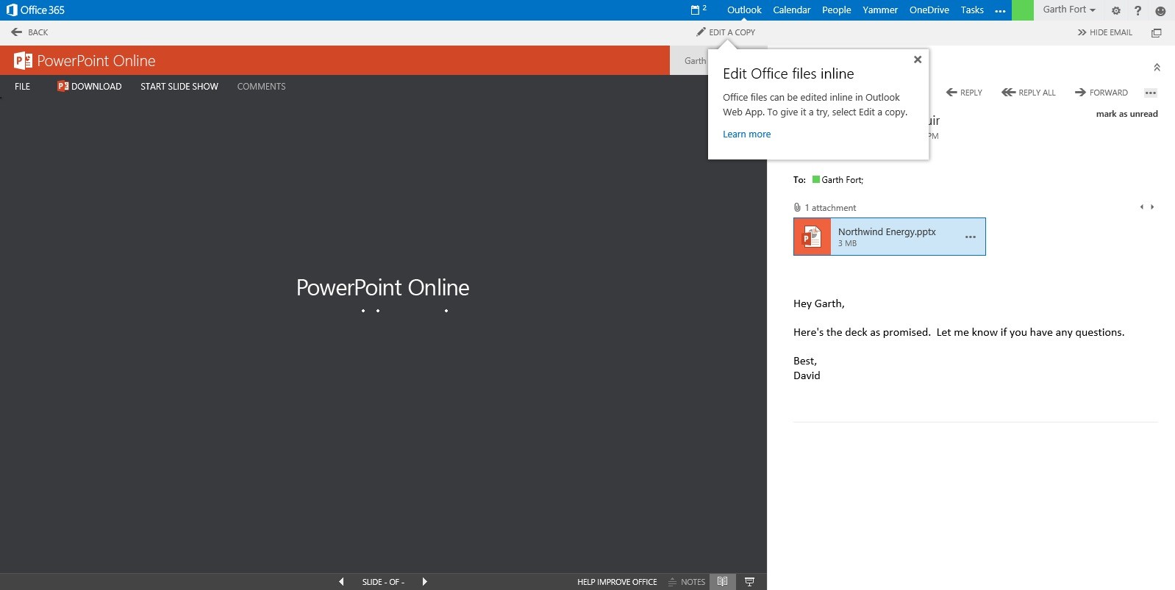Click the PowerPoint Online logo icon
This screenshot has height=590, width=1175.
23,60
